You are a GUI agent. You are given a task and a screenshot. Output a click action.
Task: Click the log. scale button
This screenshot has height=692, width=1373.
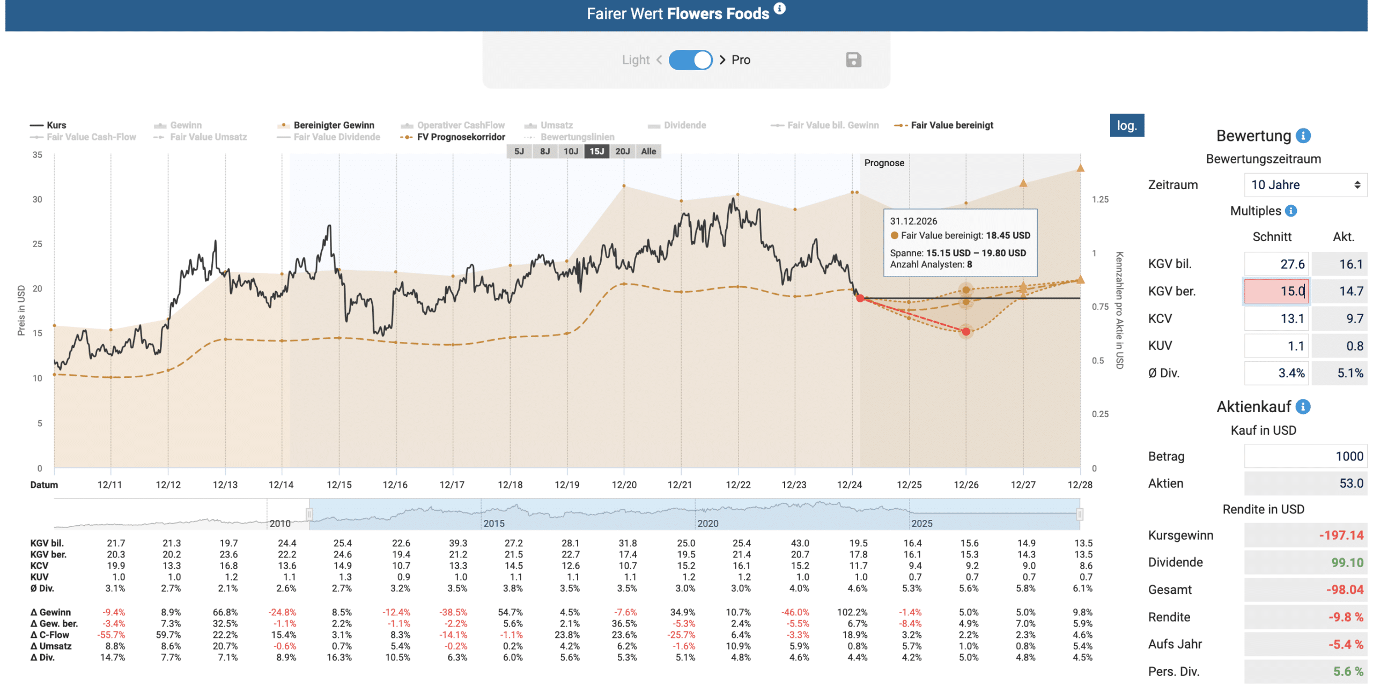pos(1126,125)
